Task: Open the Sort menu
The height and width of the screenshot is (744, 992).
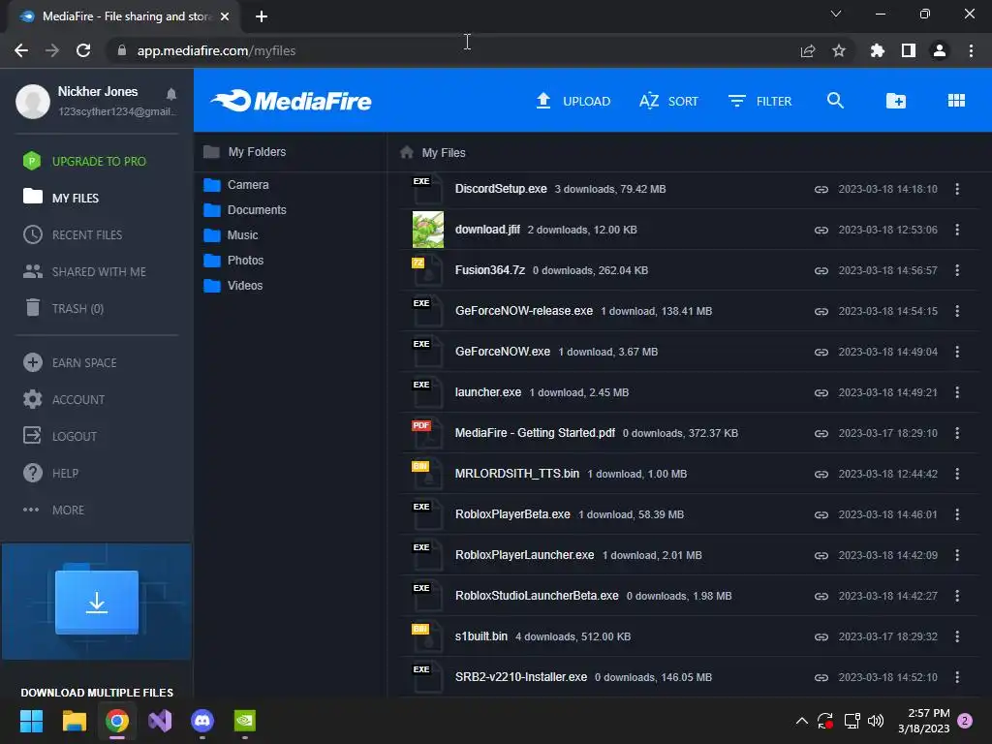Action: tap(668, 101)
